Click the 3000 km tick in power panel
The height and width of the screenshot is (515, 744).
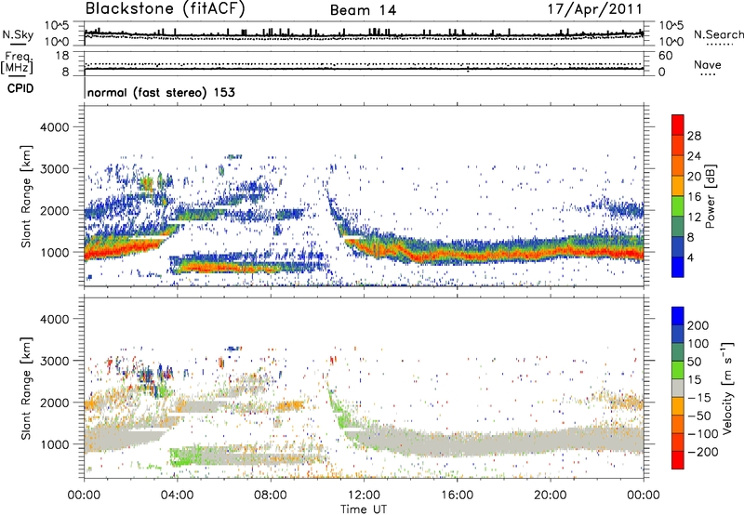[54, 169]
